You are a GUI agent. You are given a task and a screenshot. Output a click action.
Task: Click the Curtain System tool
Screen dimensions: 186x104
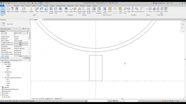coord(51,10)
